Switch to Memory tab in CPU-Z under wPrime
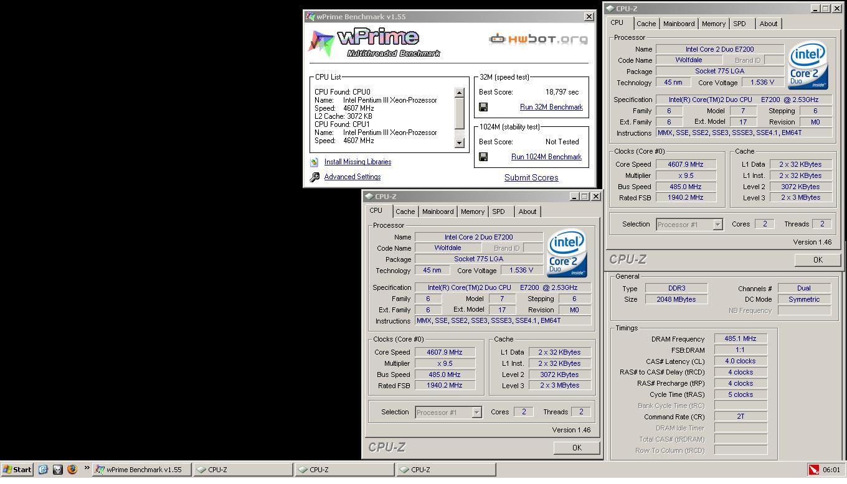Viewport: 847px width, 484px height. coord(473,212)
